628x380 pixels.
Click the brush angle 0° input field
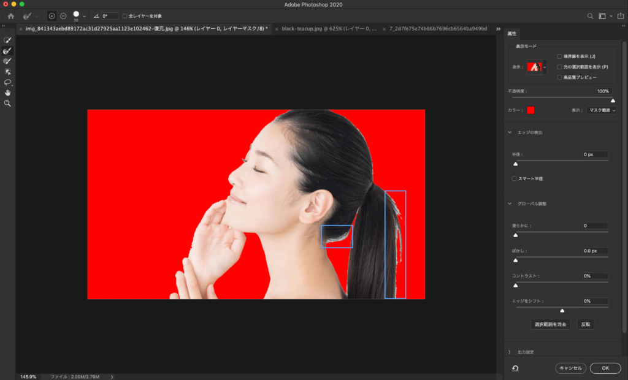pyautogui.click(x=110, y=16)
